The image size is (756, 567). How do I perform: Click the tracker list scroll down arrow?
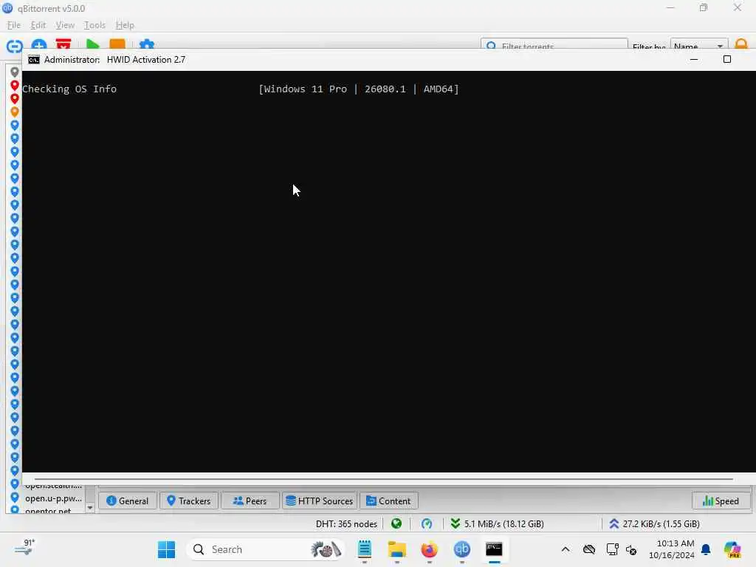(x=89, y=508)
